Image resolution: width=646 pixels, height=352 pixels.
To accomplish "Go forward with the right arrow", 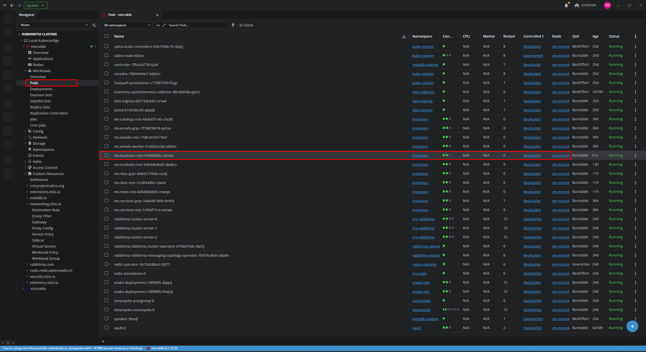I will point(19,5).
